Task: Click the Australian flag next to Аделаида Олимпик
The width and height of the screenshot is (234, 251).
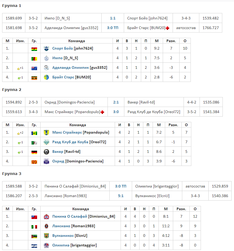Action: (34, 68)
